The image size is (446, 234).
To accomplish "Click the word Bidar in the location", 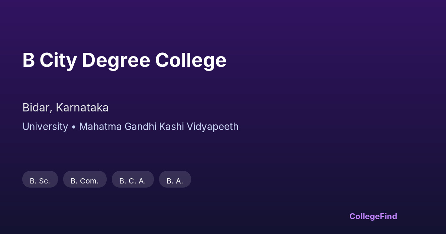I will [36, 108].
